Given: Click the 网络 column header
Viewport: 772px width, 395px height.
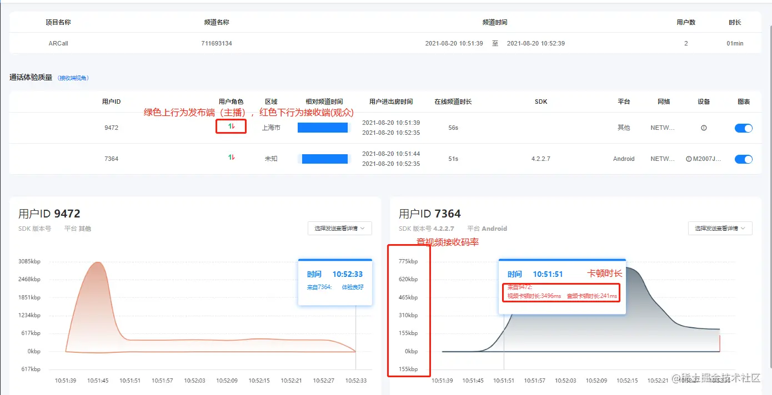Looking at the screenshot, I should pyautogui.click(x=664, y=102).
